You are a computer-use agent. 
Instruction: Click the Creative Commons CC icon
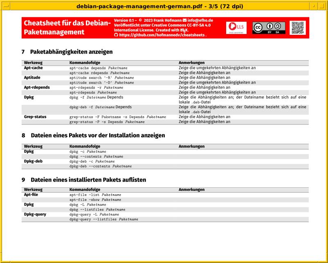pos(258,28)
